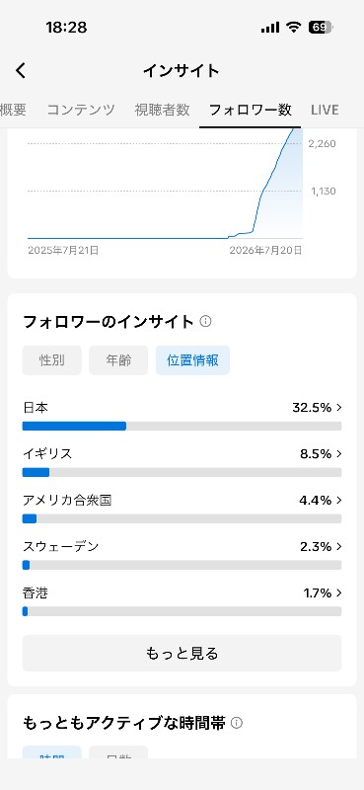Open info icon beside フォロワーのインサイト
The image size is (364, 790).
(x=205, y=322)
